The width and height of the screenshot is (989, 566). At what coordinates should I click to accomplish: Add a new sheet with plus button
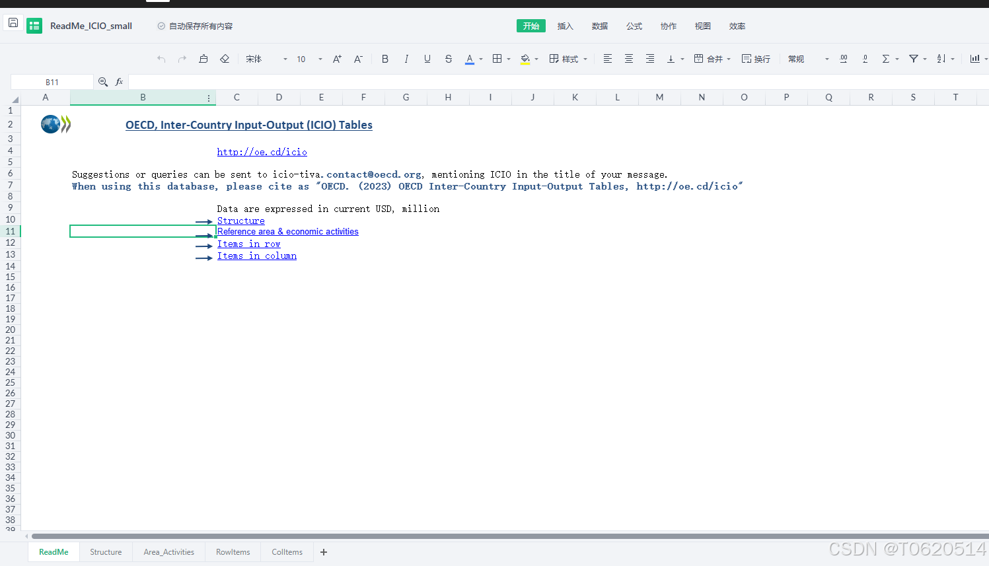[x=324, y=552]
